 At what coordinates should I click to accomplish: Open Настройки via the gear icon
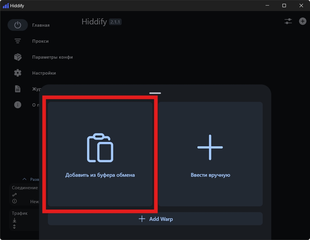(18, 73)
